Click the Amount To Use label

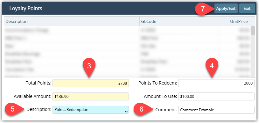tap(160, 96)
